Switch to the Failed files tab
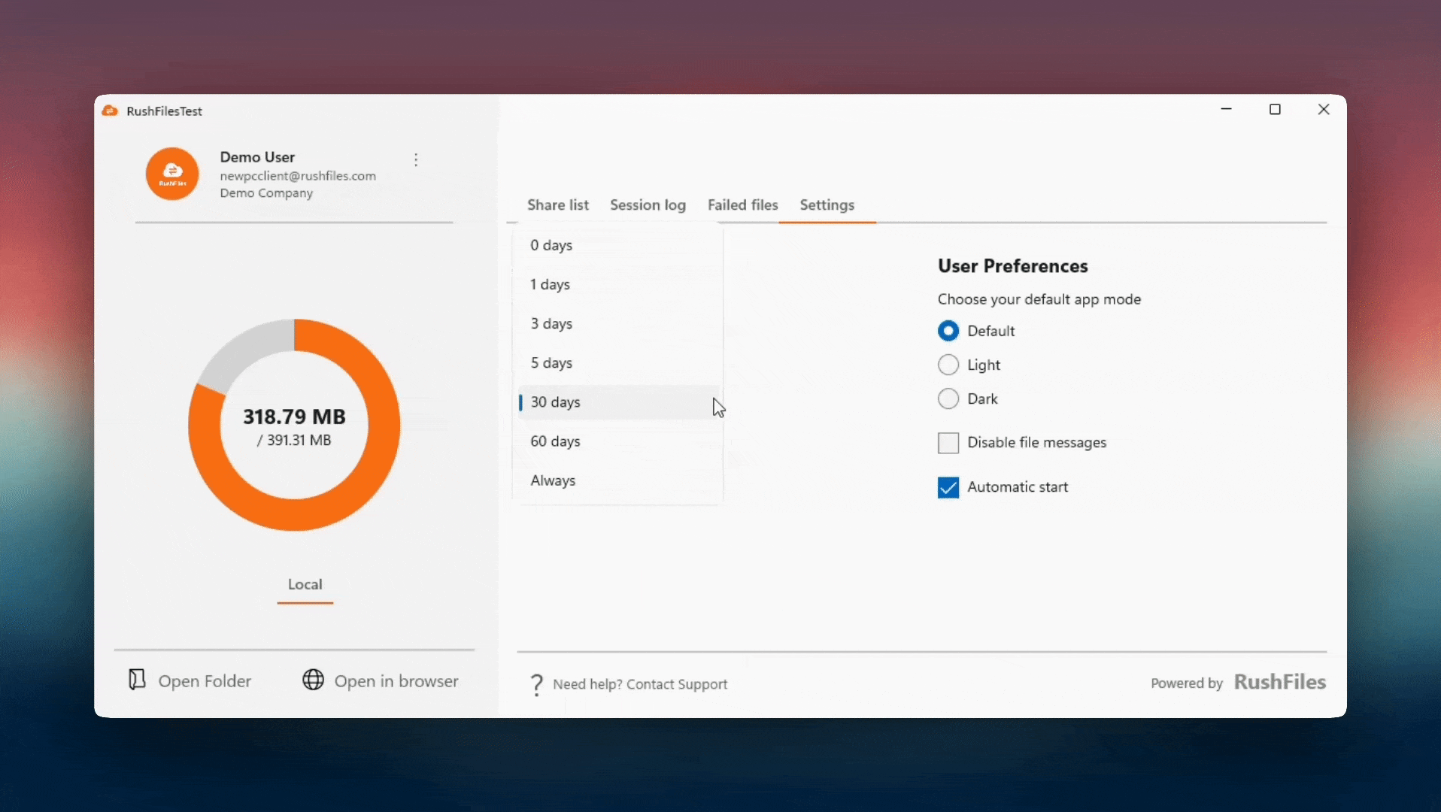This screenshot has width=1441, height=812. 742,205
